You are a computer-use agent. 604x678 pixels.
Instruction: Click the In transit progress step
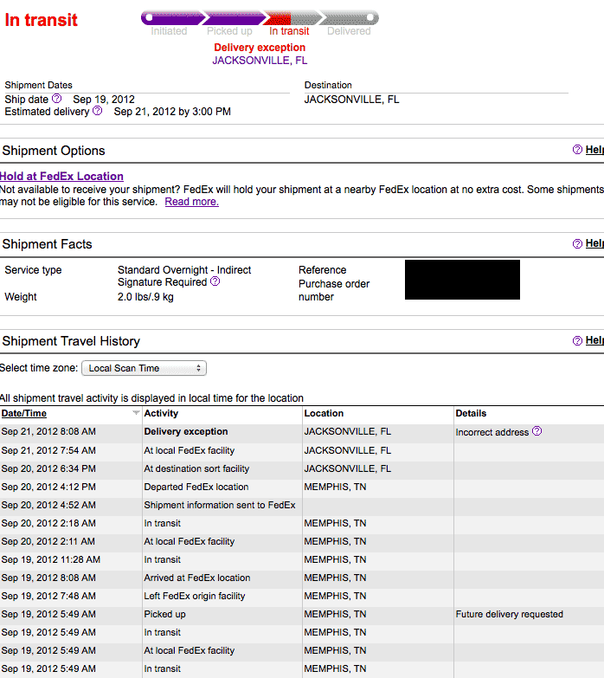(289, 31)
